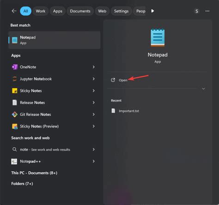This screenshot has width=219, height=205.
Task: Select the All filter tab
Action: tap(26, 11)
